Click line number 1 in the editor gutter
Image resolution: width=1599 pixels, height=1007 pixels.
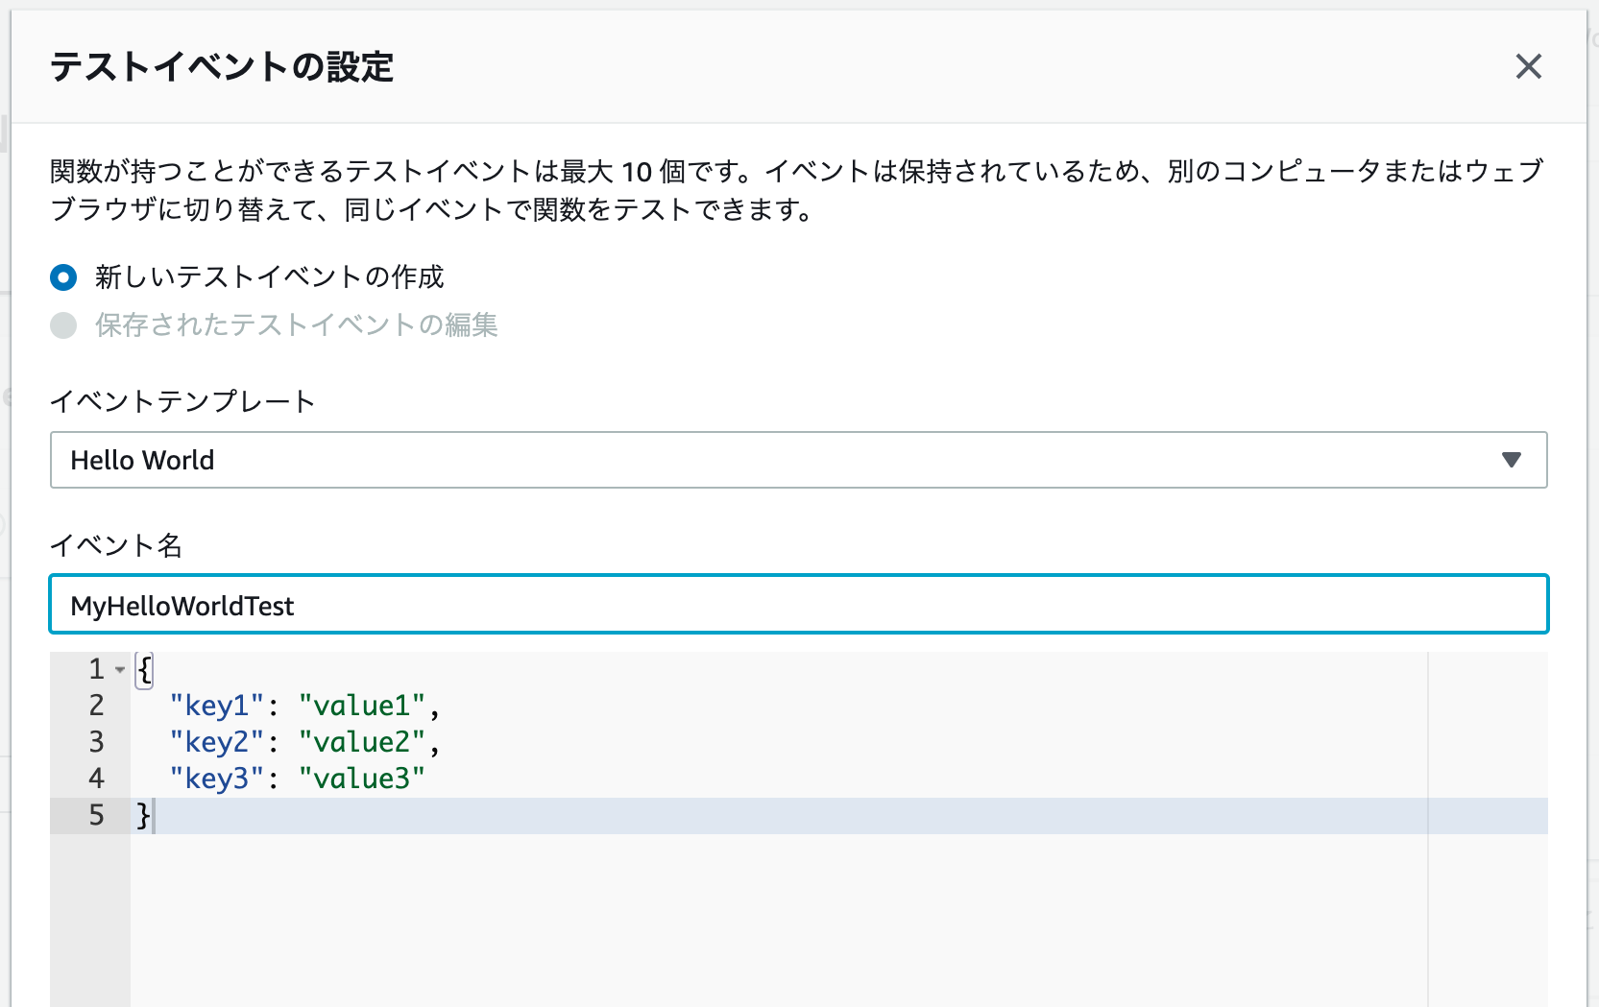tap(96, 668)
